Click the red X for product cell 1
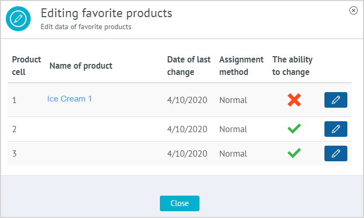This screenshot has height=218, width=364. coord(294,100)
